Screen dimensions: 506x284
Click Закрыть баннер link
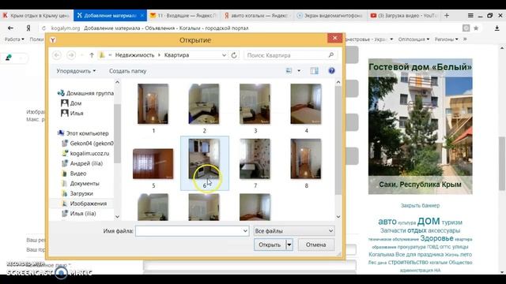click(420, 205)
